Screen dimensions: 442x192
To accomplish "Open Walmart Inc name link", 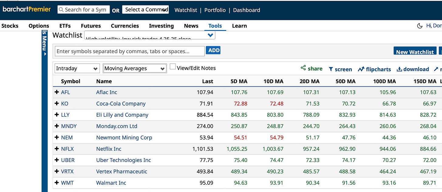I will 111,183.
